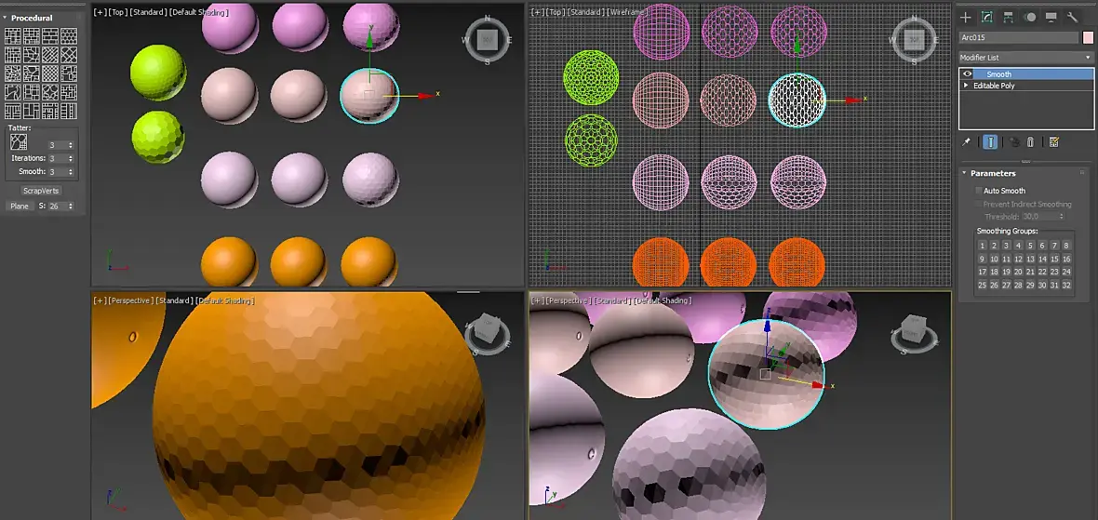Adjust the Tatter value spinner arrows
Screen dimensions: 1098x520
tap(70, 145)
